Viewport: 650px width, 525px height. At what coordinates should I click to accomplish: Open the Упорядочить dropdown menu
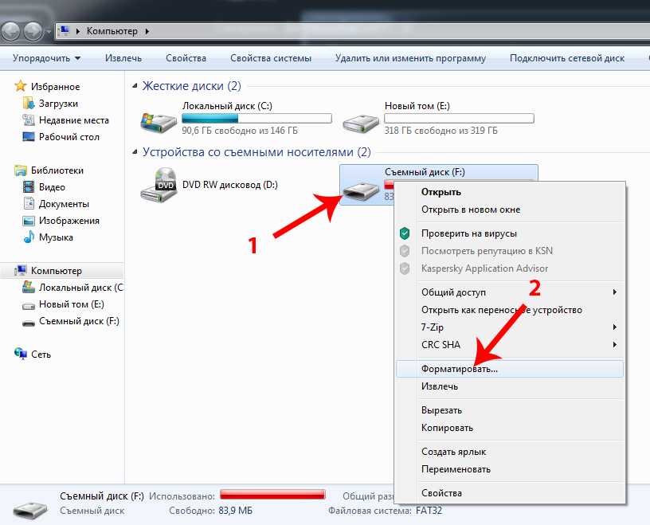(46, 58)
